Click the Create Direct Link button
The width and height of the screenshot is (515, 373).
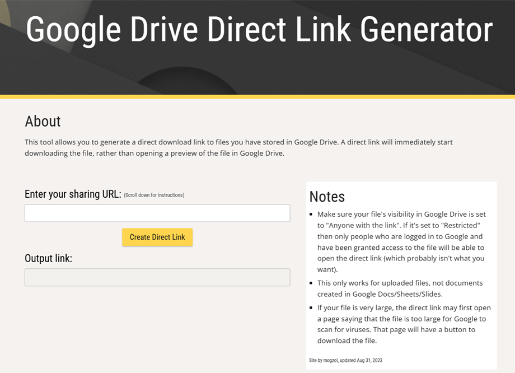click(x=157, y=237)
